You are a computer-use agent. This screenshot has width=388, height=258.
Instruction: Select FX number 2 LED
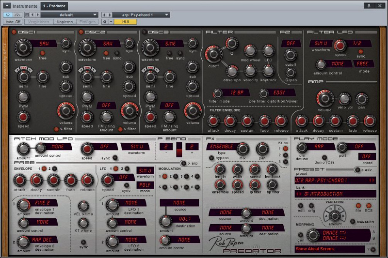(285, 155)
